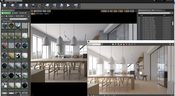Click the save image icon in frame buffer
This screenshot has width=175, height=96.
point(118,44)
